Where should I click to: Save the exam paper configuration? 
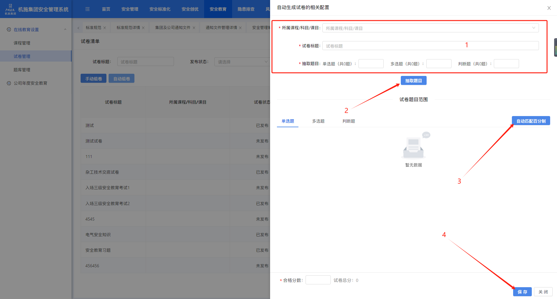(x=522, y=292)
